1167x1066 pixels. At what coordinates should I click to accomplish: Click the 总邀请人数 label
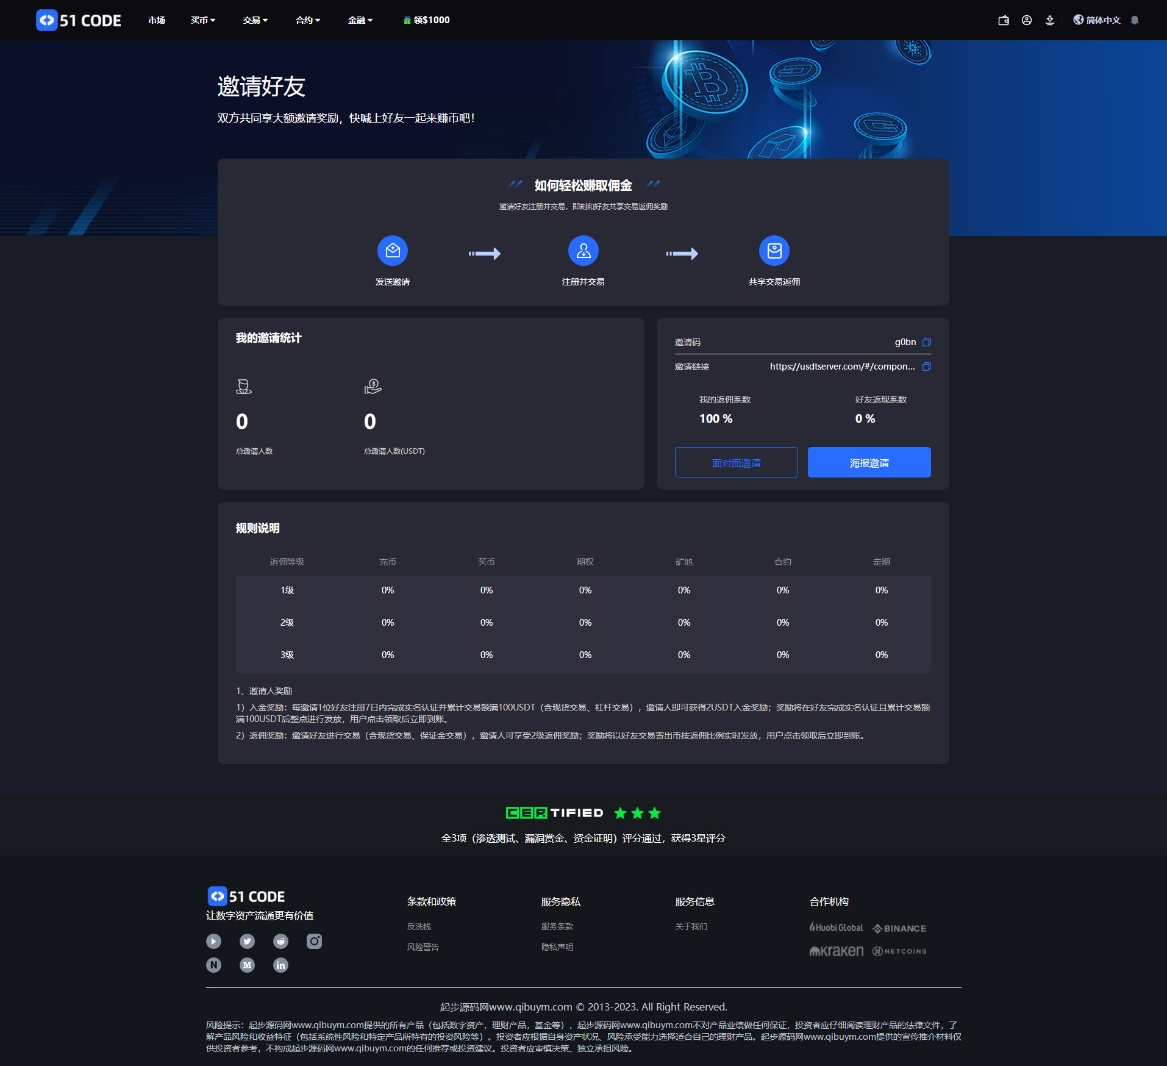254,451
